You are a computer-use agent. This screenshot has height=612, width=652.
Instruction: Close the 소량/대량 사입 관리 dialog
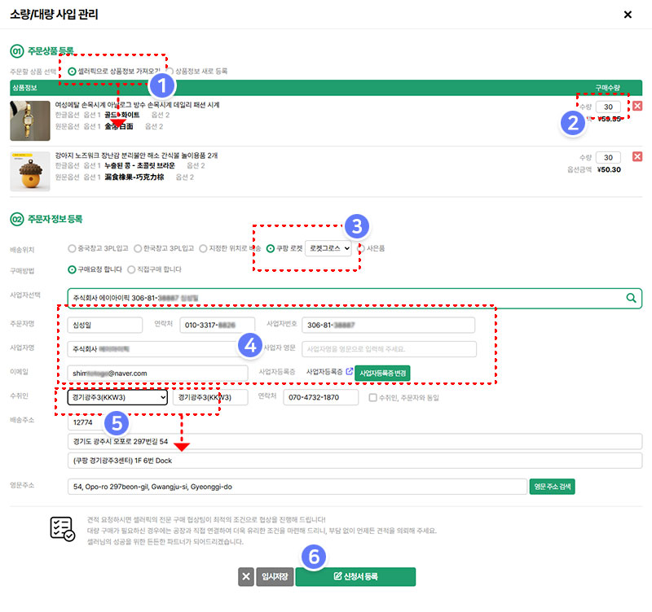pyautogui.click(x=627, y=15)
